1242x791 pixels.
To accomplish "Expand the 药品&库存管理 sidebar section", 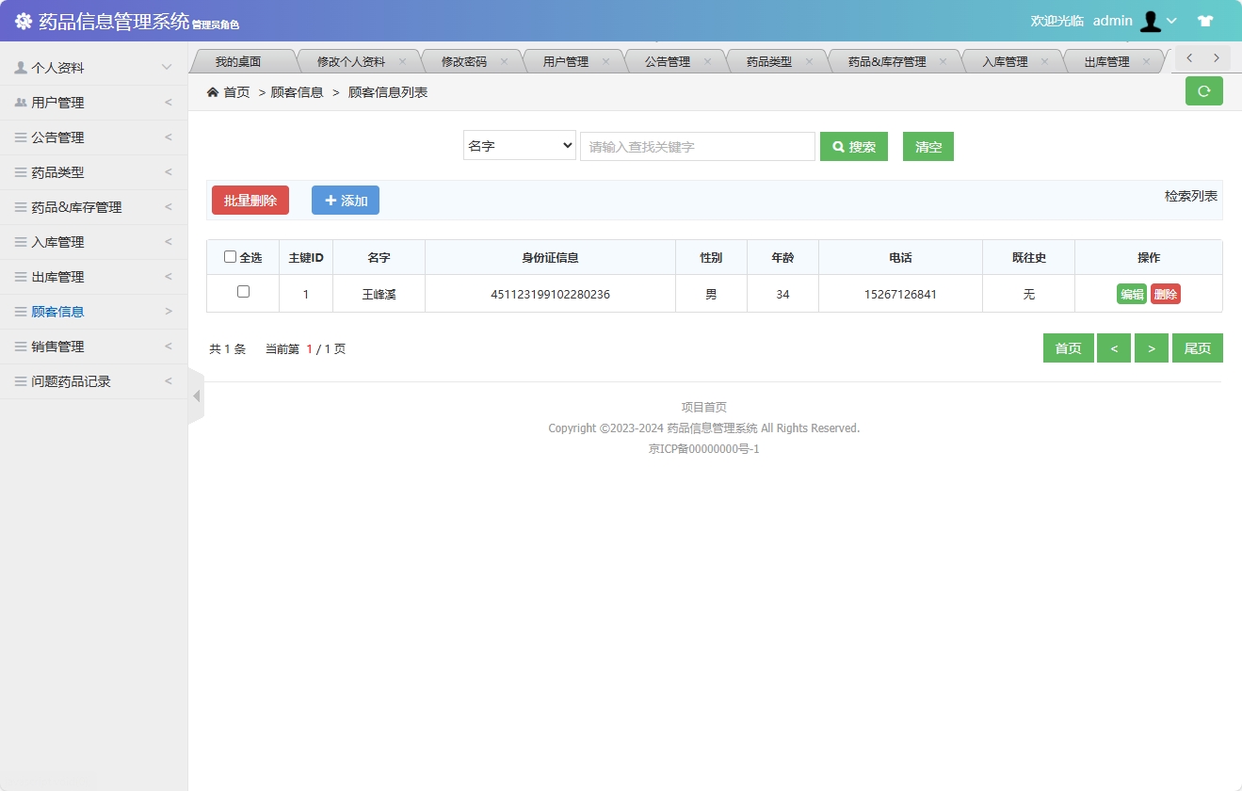I will pyautogui.click(x=94, y=206).
